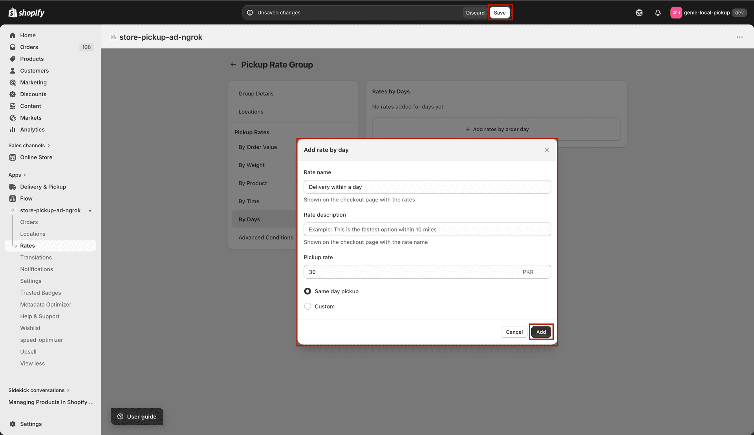The width and height of the screenshot is (754, 435).
Task: Open app Orders submenu item
Action: pos(29,222)
